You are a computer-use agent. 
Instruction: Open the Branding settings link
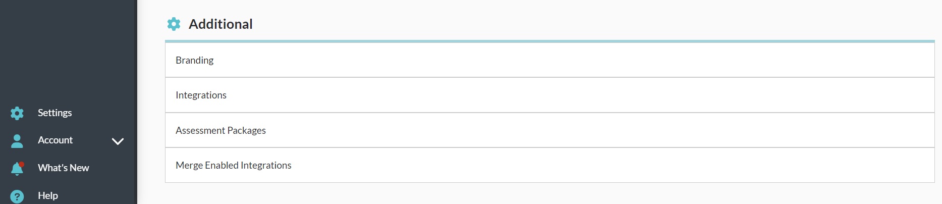[194, 60]
